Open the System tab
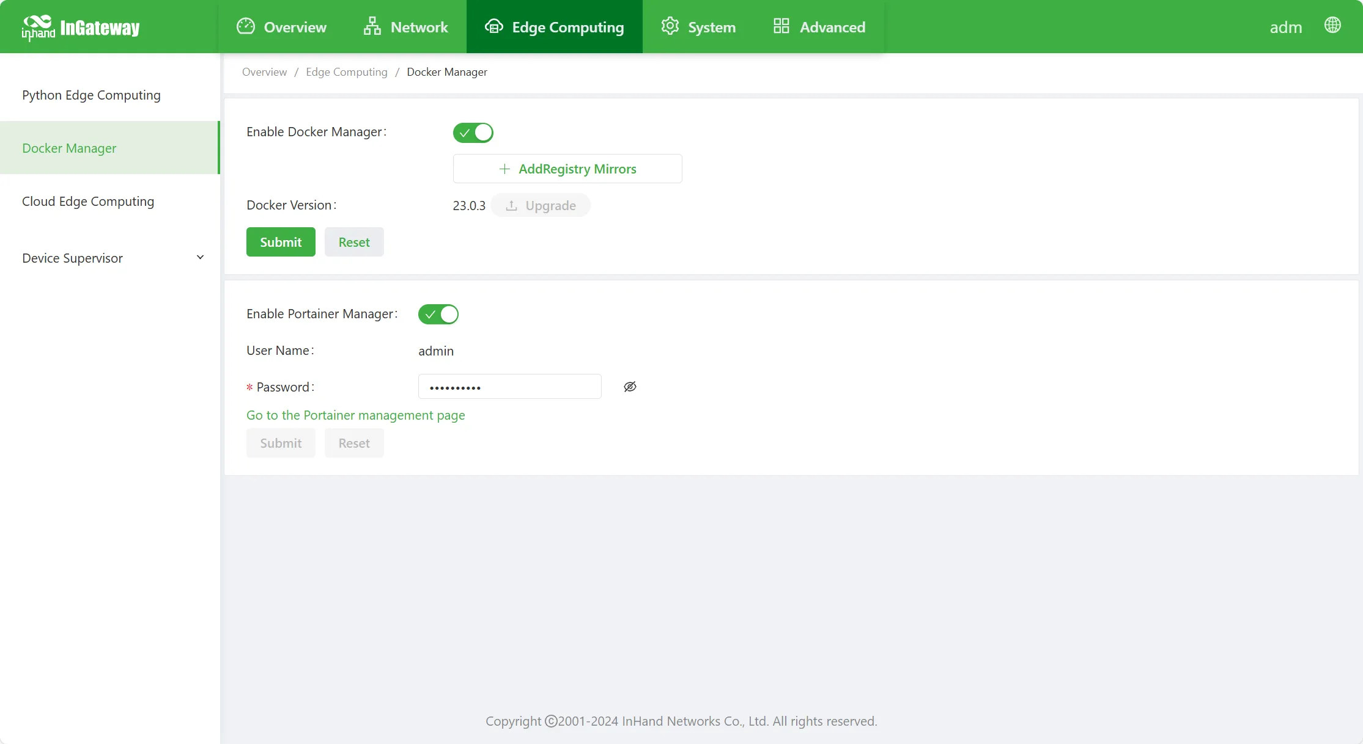 (x=698, y=27)
